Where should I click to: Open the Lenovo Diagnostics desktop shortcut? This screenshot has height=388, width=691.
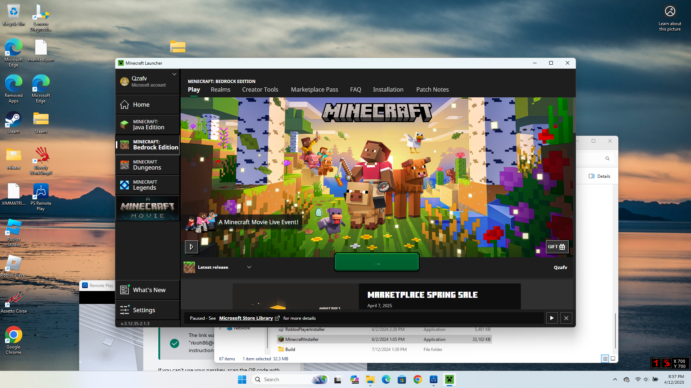pos(41,18)
